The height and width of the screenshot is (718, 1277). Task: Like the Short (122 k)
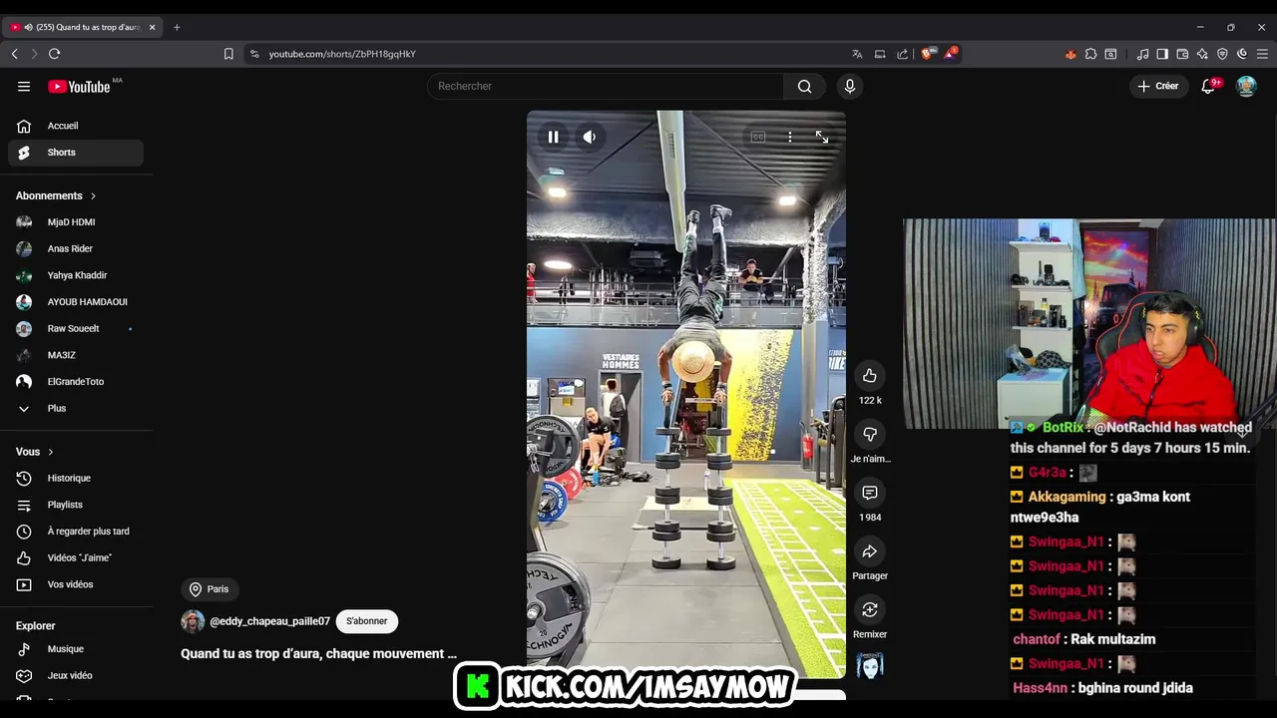(x=870, y=376)
